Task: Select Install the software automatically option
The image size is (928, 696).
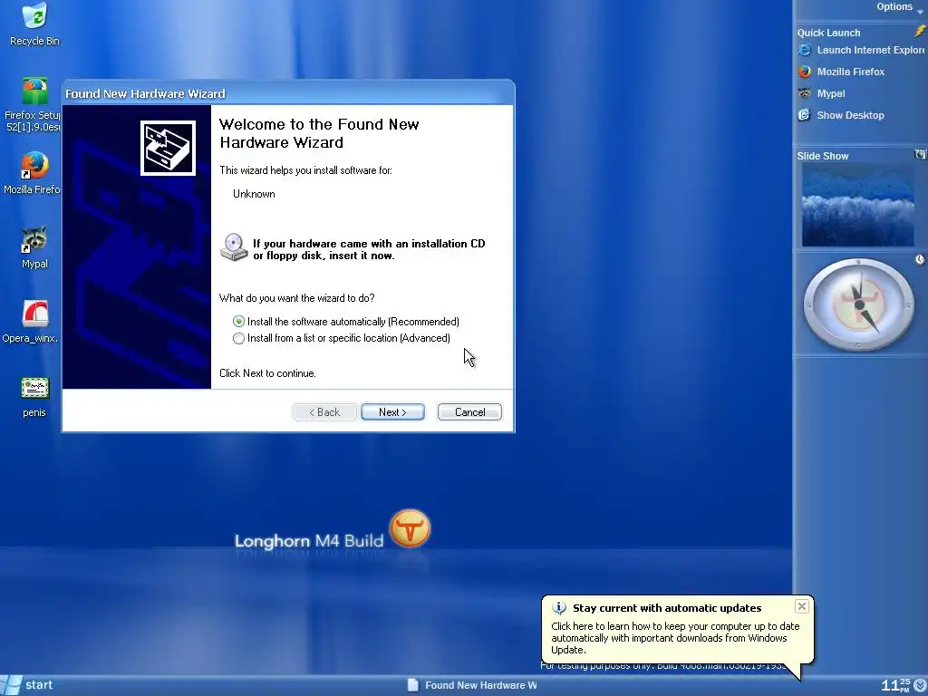Action: tap(346, 322)
